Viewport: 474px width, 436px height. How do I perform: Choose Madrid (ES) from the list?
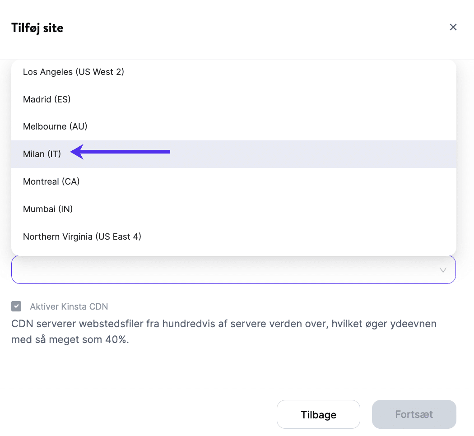click(47, 99)
